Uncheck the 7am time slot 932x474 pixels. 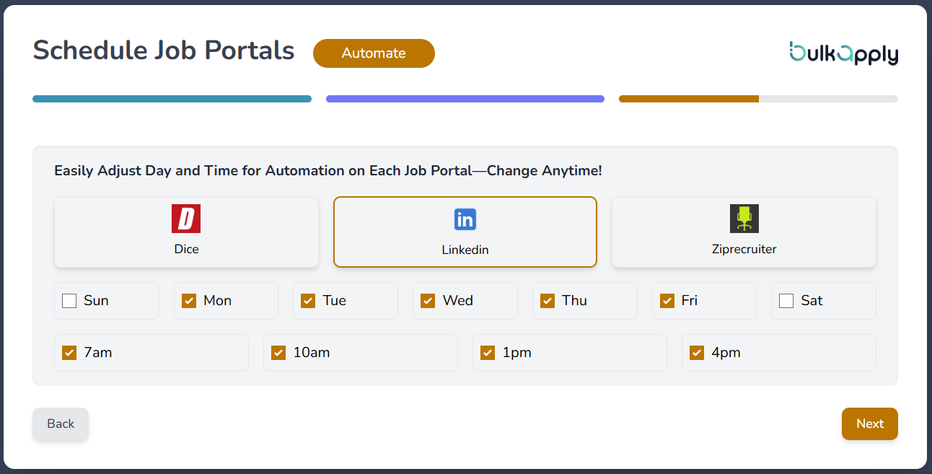[69, 353]
